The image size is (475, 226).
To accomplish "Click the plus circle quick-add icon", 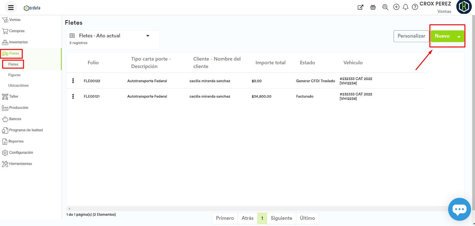I will point(396,7).
